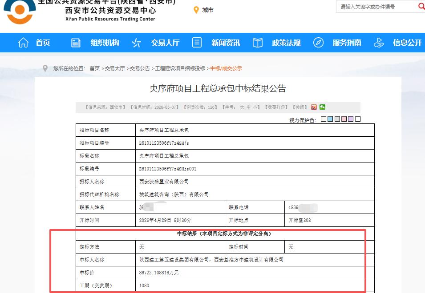Click the 开标室303 location cell
Viewport: 425px width, 293px height.
point(329,220)
